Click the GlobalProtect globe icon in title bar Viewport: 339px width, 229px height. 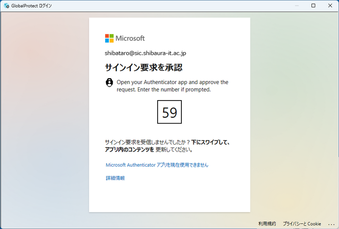(6, 6)
